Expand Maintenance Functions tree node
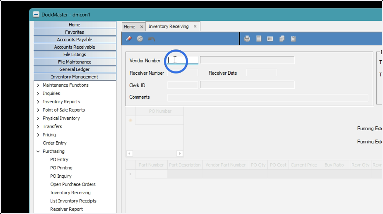 [38, 85]
